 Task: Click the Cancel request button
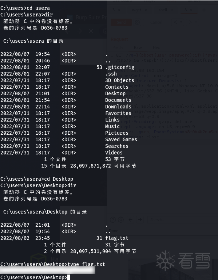pos(156,22)
